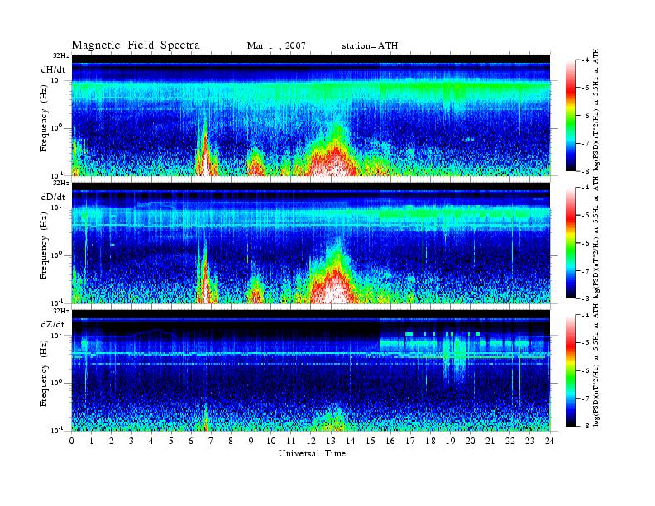Click hour 24 on the Universal Time axis
Viewport: 655px width, 506px height.
click(x=550, y=441)
